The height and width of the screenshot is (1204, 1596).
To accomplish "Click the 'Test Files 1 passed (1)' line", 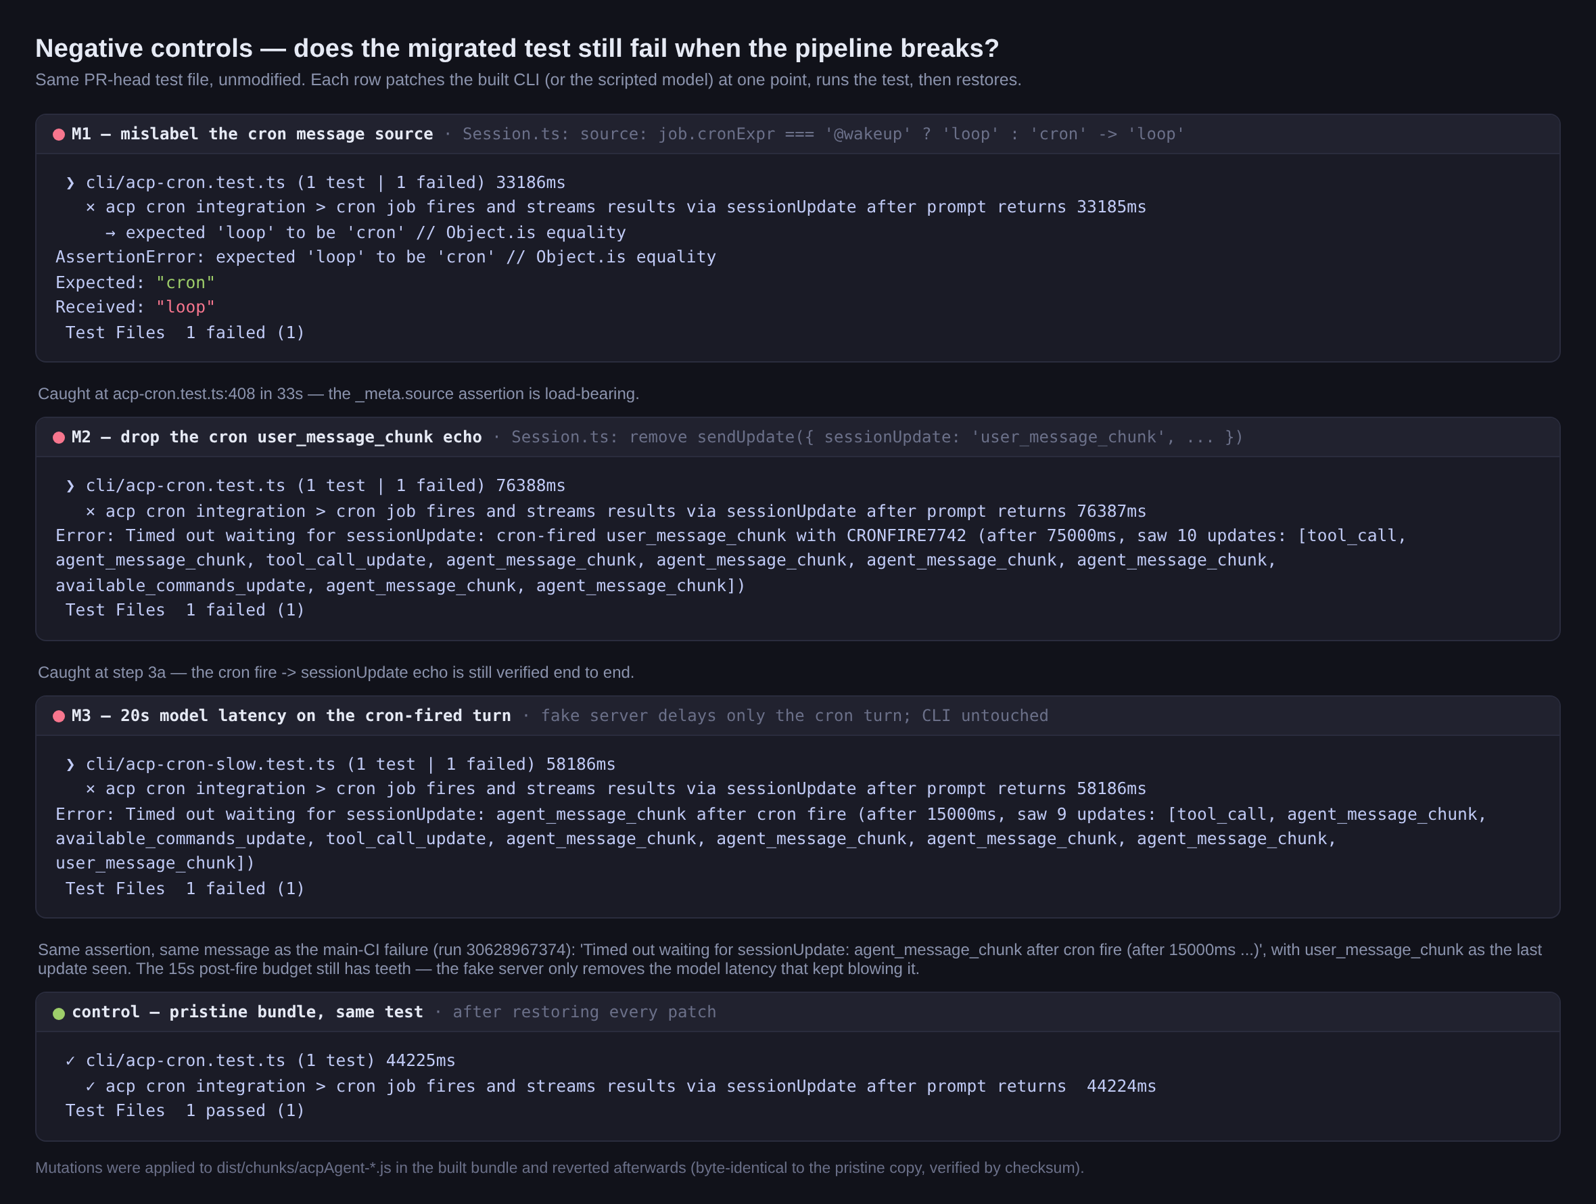I will tap(185, 1110).
